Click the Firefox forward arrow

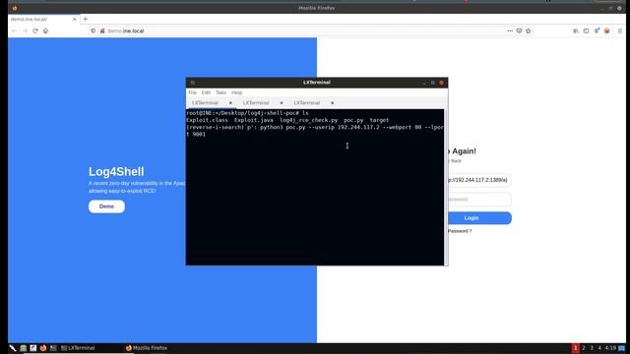[x=25, y=30]
